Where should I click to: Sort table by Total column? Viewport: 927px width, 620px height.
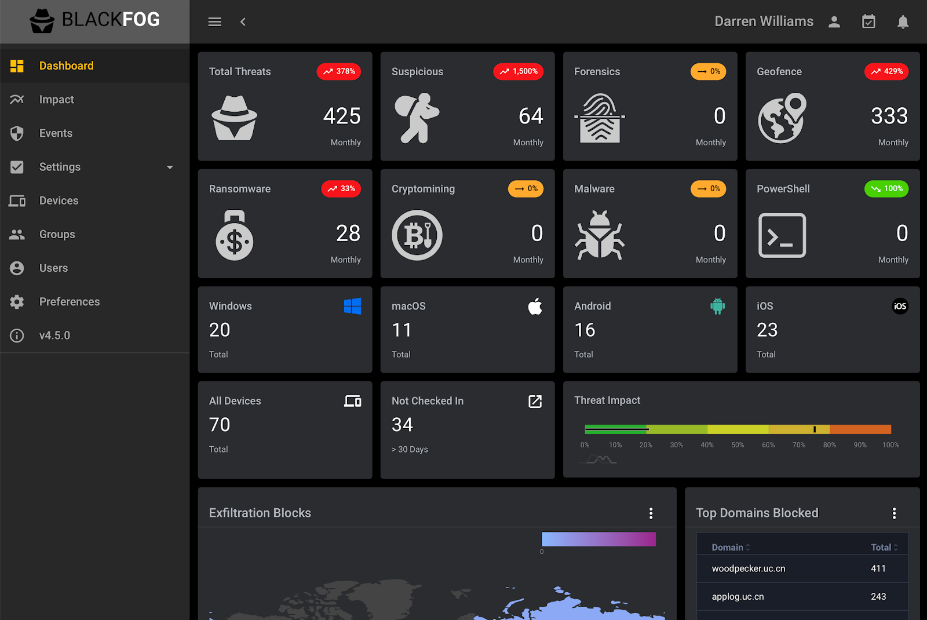click(x=885, y=548)
